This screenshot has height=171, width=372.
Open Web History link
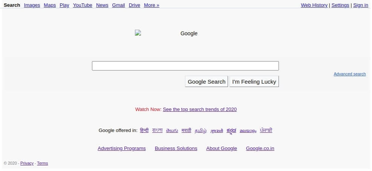(314, 5)
